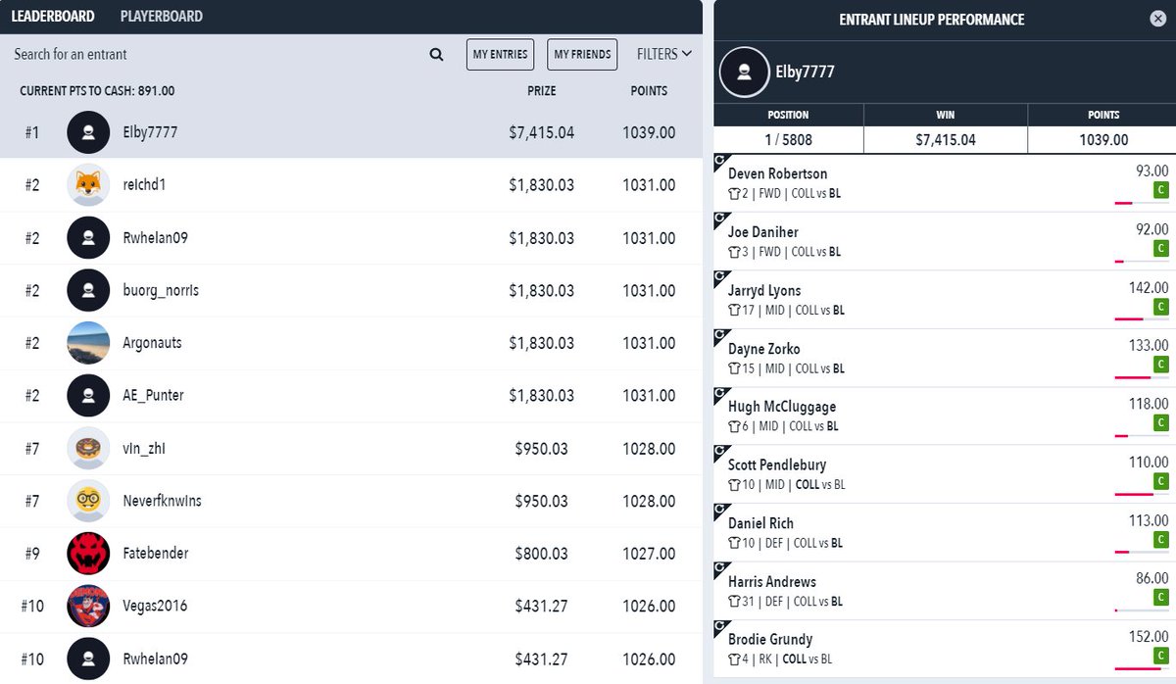1176x684 pixels.
Task: Focus the entrant search field
Action: (218, 55)
